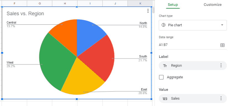Click the 123 number icon beside Sales
This screenshot has height=106, width=231.
point(165,99)
